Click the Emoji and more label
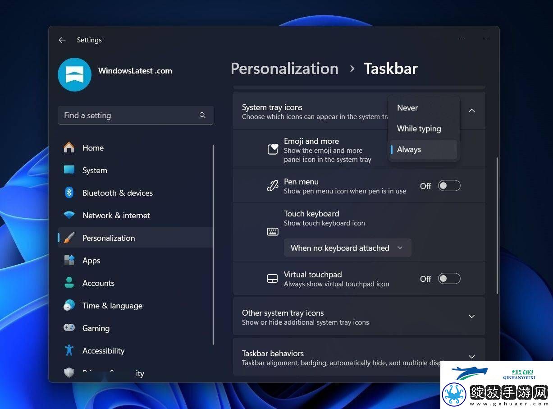The height and width of the screenshot is (409, 553). coord(311,141)
